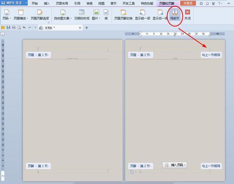
Task: Click the 图片 picture icon
Action: click(96, 12)
